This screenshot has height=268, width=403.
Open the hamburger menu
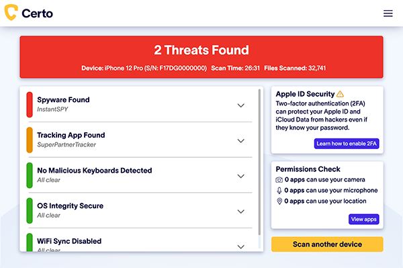click(388, 13)
